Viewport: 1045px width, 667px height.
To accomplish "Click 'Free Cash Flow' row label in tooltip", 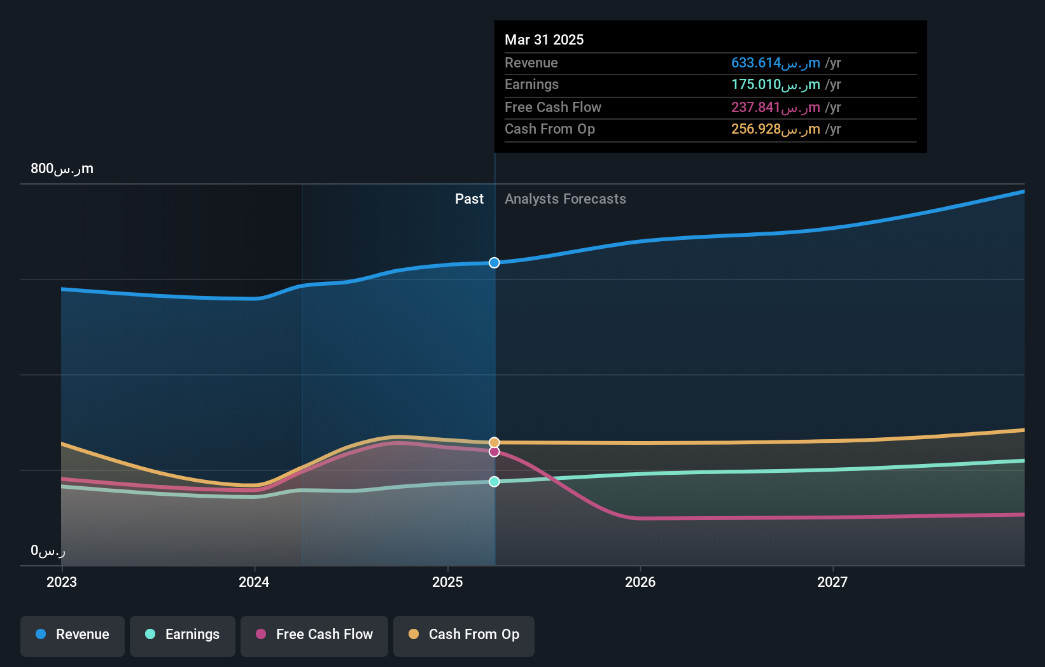I will pyautogui.click(x=553, y=108).
